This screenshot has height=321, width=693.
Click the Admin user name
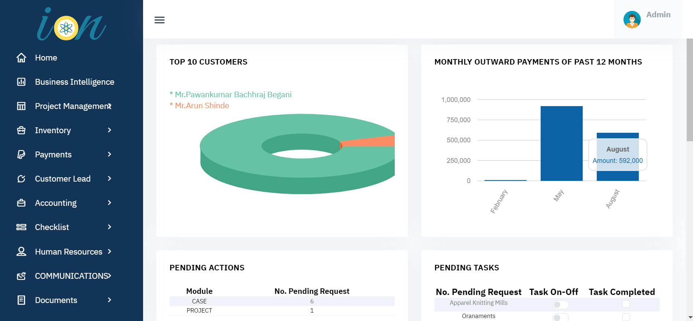(x=658, y=15)
